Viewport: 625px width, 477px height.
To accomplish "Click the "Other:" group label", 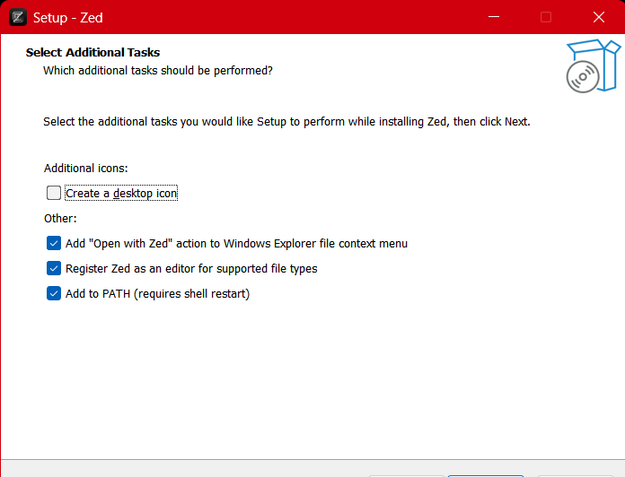I will tap(60, 219).
